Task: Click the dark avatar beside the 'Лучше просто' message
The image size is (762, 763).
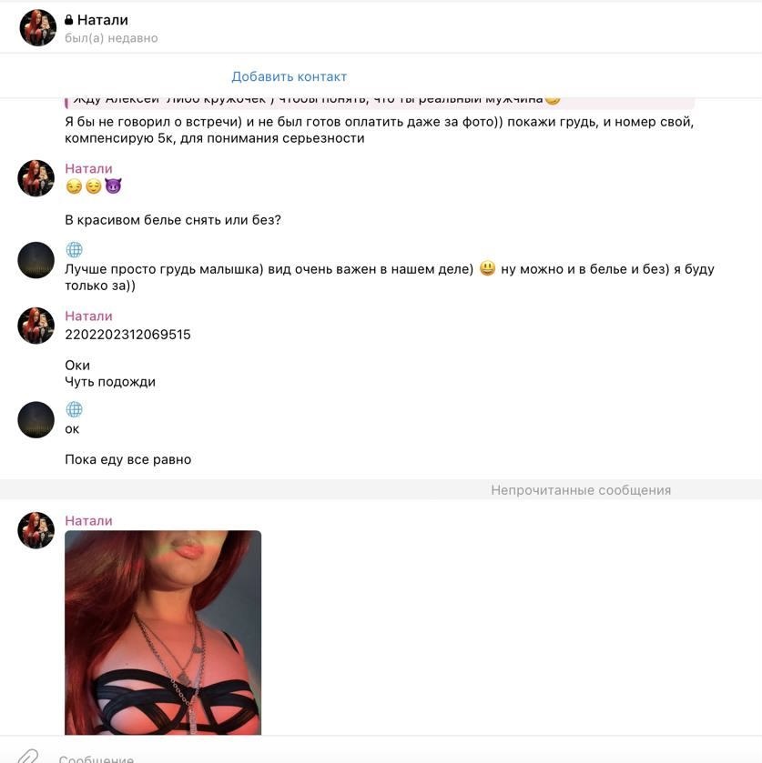Action: pyautogui.click(x=36, y=260)
